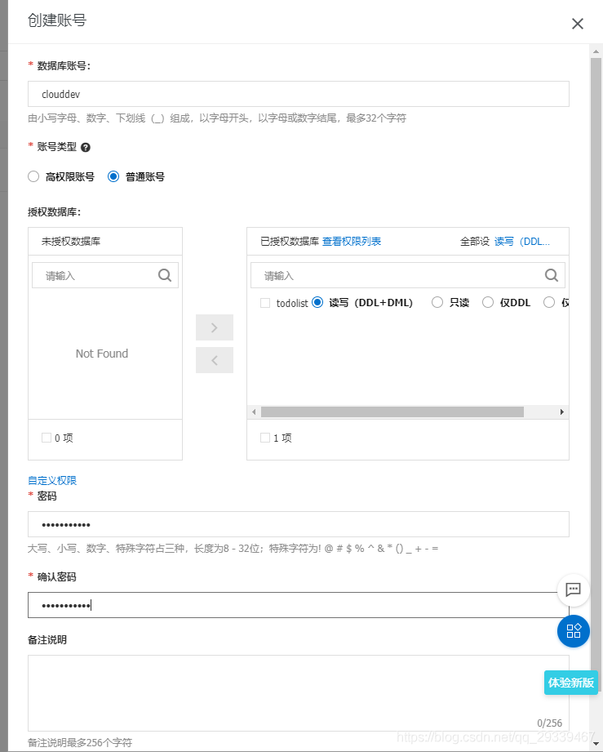Open the chat feedback floating icon

click(574, 590)
